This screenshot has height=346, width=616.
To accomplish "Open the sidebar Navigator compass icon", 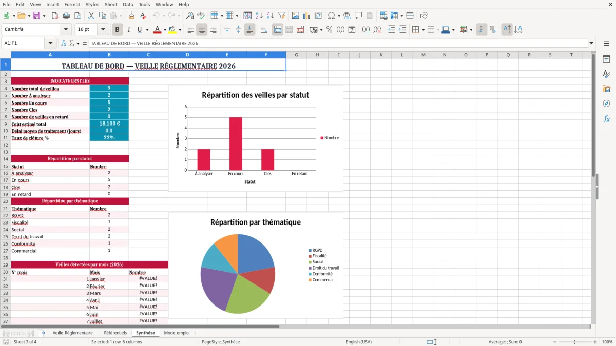I will point(606,104).
